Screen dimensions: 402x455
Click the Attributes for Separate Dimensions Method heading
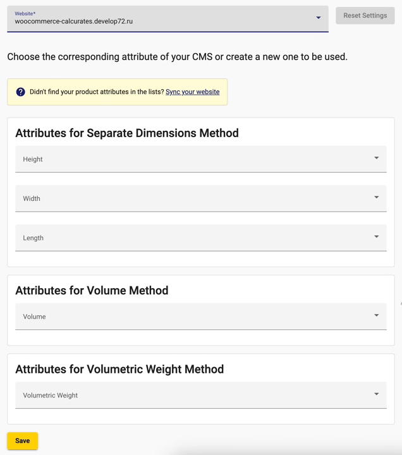click(x=127, y=133)
